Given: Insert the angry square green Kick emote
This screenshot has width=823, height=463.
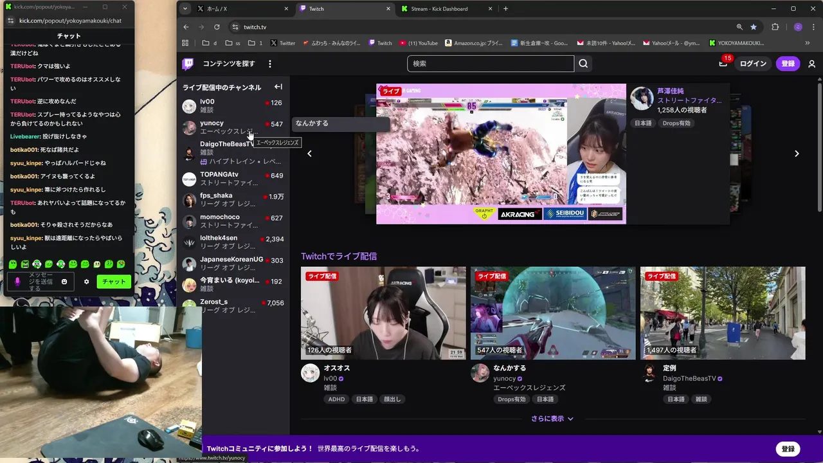Looking at the screenshot, I should tap(25, 264).
